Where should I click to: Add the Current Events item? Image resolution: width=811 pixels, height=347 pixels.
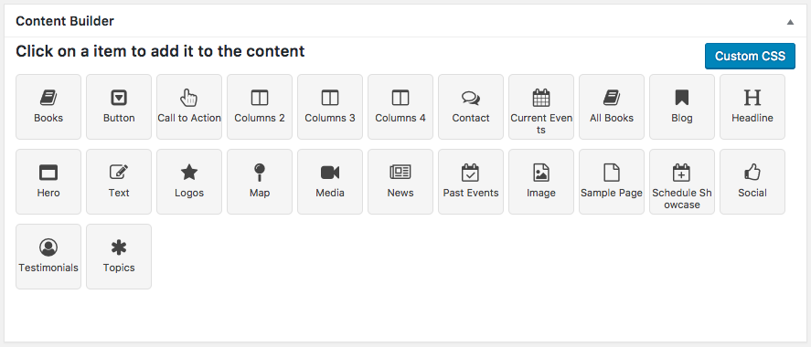(x=541, y=107)
